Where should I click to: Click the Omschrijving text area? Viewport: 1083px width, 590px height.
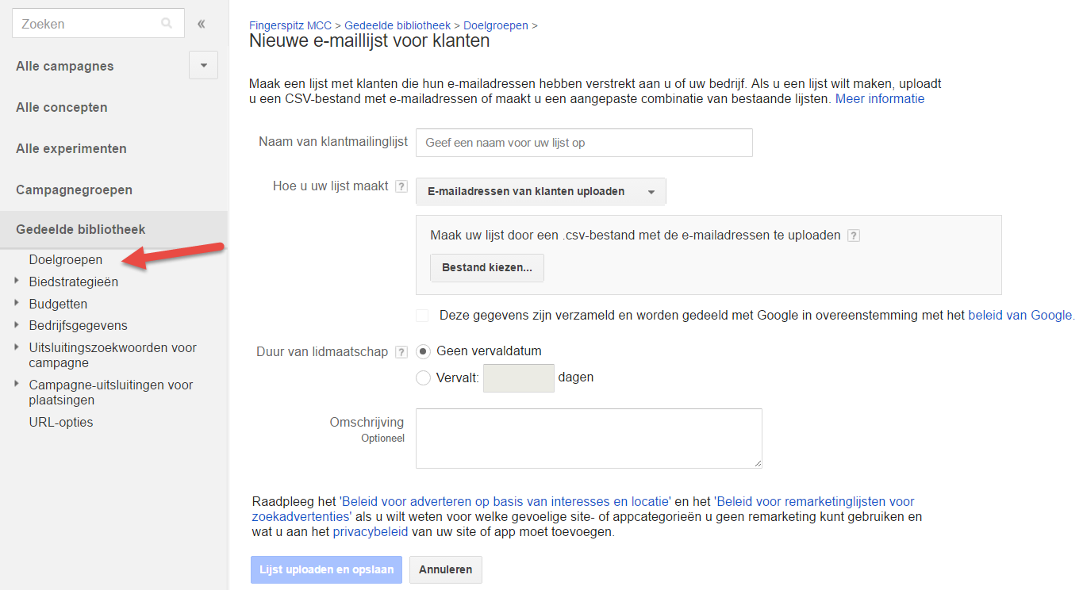point(588,438)
